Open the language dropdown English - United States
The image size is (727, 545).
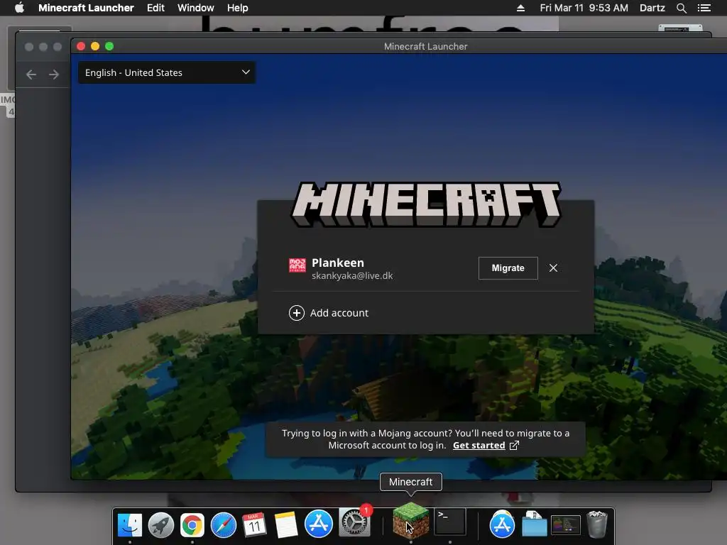(x=166, y=73)
